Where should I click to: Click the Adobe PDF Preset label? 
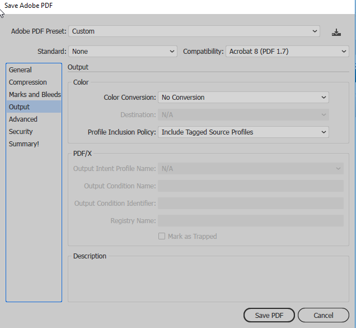pos(39,31)
